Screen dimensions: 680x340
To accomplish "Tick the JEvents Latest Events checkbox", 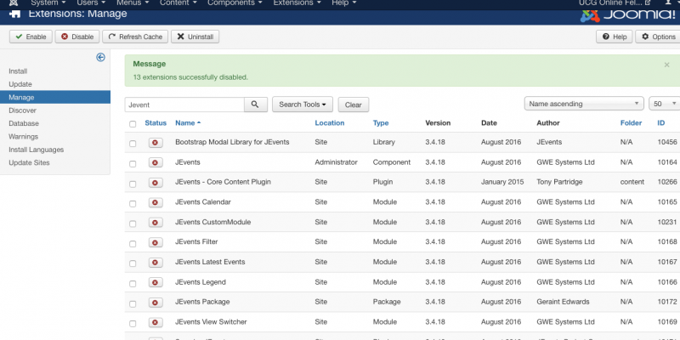I will pos(133,263).
